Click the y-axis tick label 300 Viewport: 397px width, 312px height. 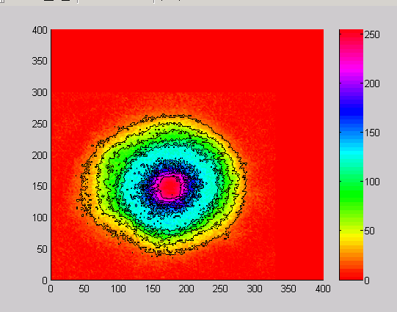40,92
